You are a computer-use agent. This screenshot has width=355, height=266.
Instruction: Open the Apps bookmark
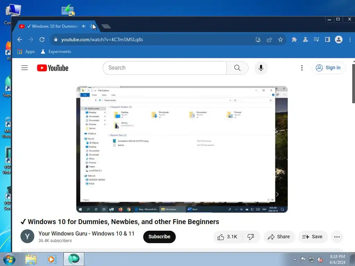(26, 52)
